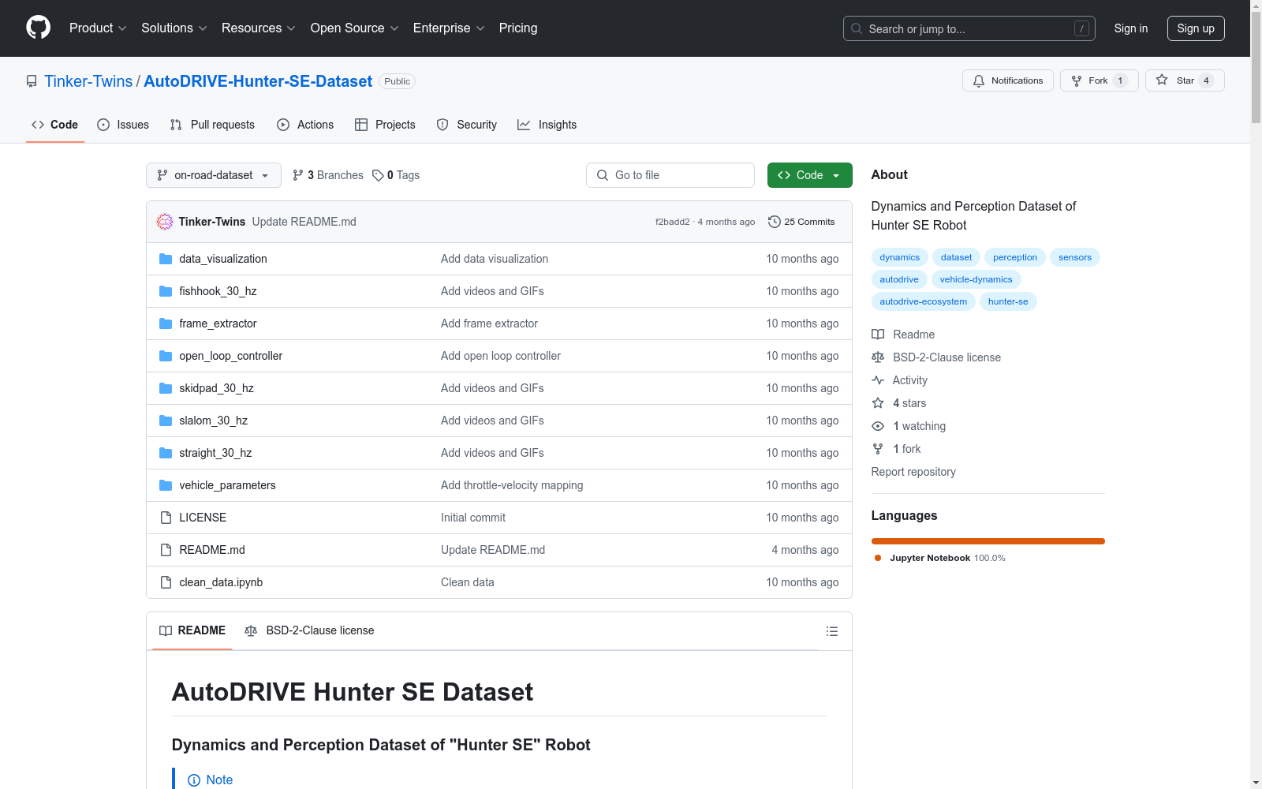Click the tag icon beside 0 Tags
The image size is (1262, 789).
tap(378, 175)
